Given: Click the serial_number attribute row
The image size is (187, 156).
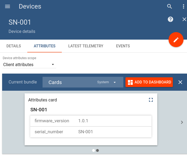Looking at the screenshot, I should [91, 132].
